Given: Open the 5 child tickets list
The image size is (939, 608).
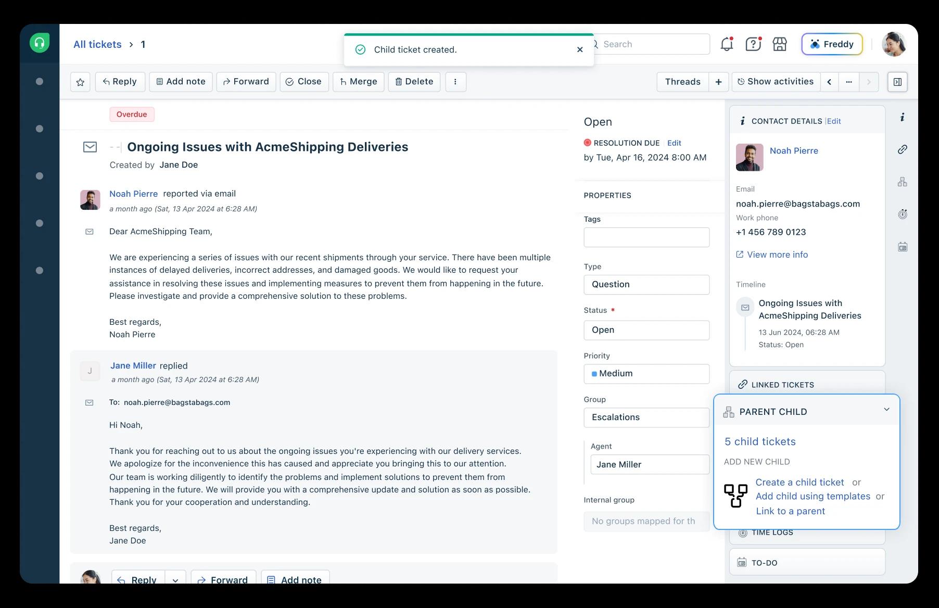Looking at the screenshot, I should [760, 441].
